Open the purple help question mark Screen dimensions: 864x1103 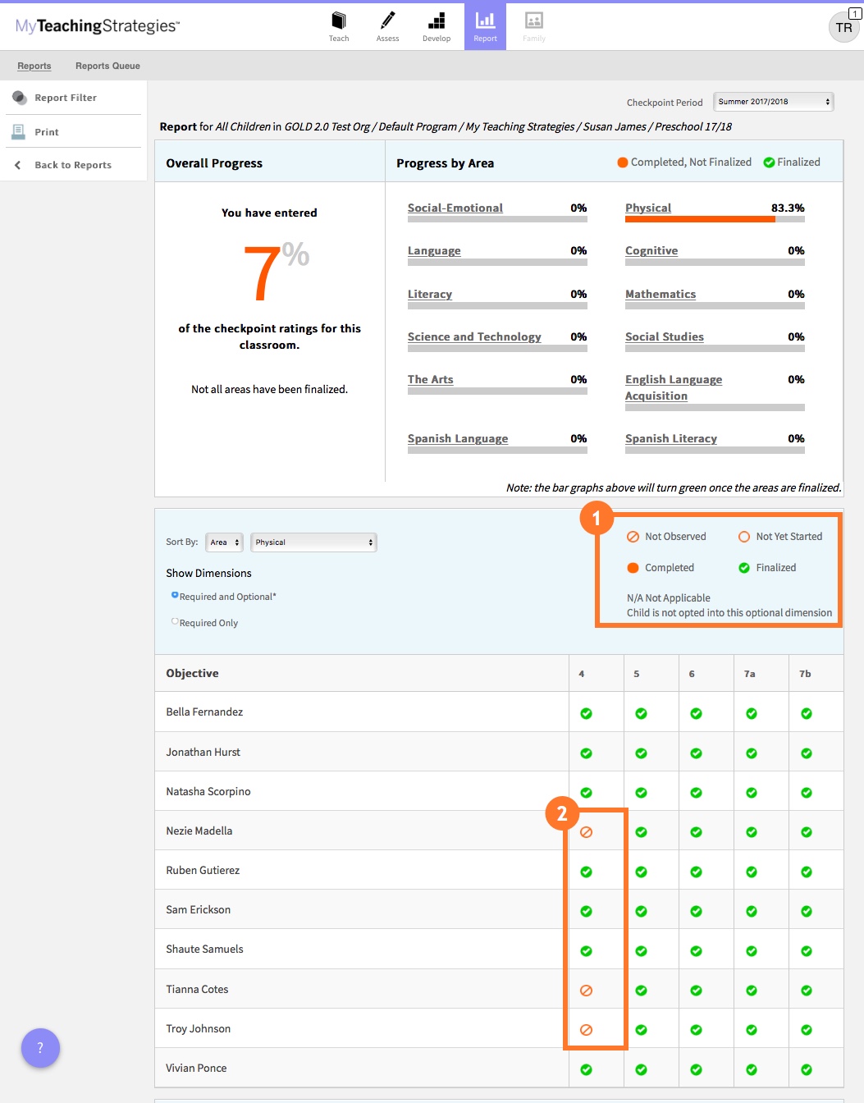(39, 1048)
